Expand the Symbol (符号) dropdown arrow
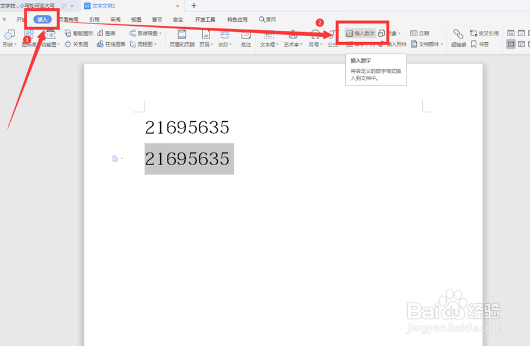530x346 pixels. pyautogui.click(x=321, y=45)
